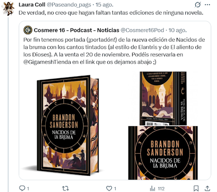Like the tweet with the heart icon

pos(109,188)
